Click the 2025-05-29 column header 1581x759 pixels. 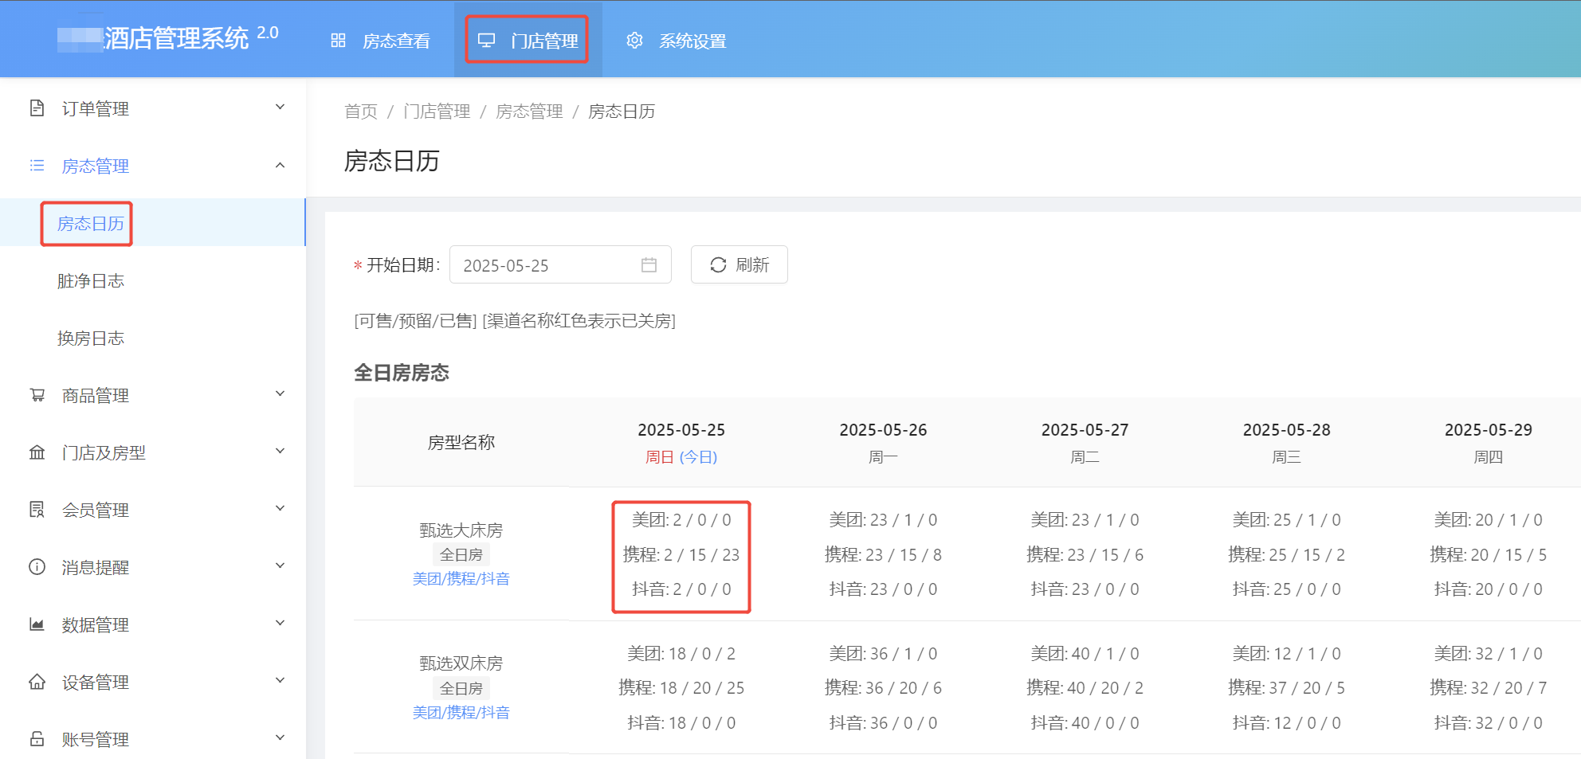[1488, 442]
